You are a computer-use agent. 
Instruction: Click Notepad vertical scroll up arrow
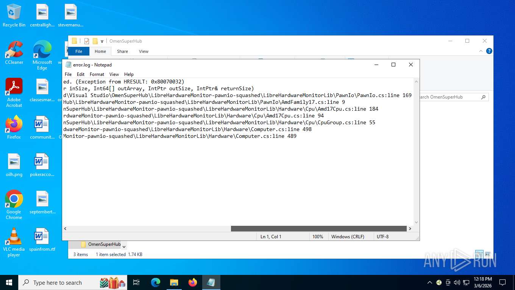(417, 82)
